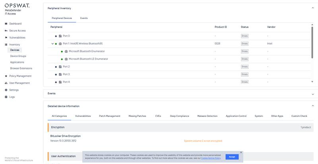Collapse the Port 1 Bluetooth tree row
This screenshot has width=318, height=164.
point(52,44)
